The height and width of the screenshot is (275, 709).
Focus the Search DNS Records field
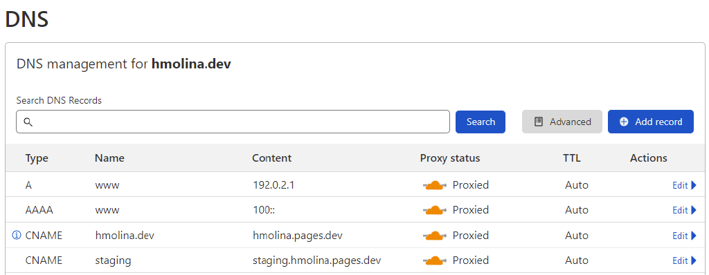click(233, 122)
